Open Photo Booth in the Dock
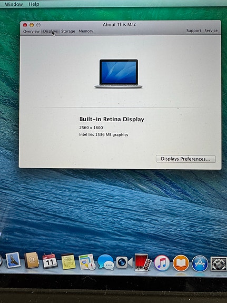The image size is (227, 303). (143, 262)
